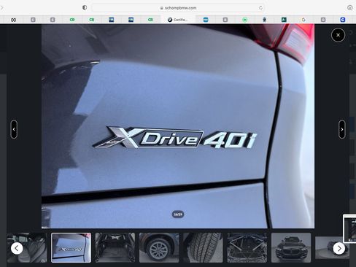Open the picture-in-picture preview at right edge
Screen dimensions: 356x267
pos(349,228)
